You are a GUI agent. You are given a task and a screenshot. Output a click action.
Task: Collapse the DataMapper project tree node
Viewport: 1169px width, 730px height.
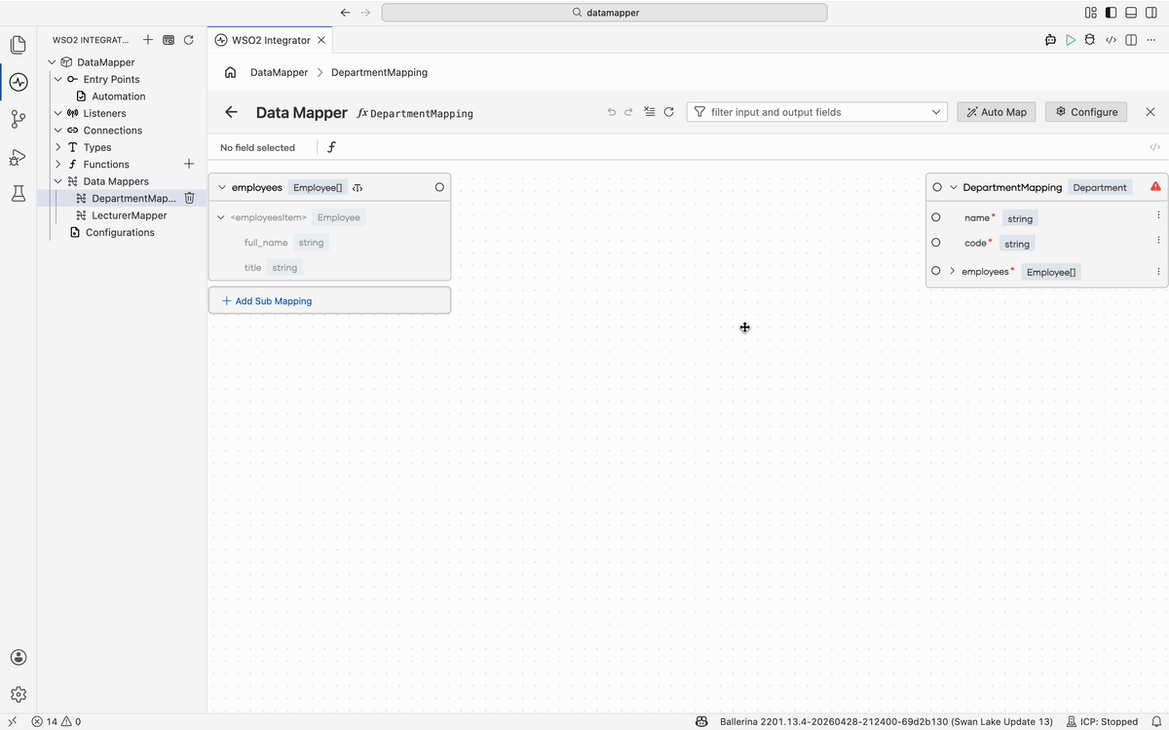tap(52, 62)
